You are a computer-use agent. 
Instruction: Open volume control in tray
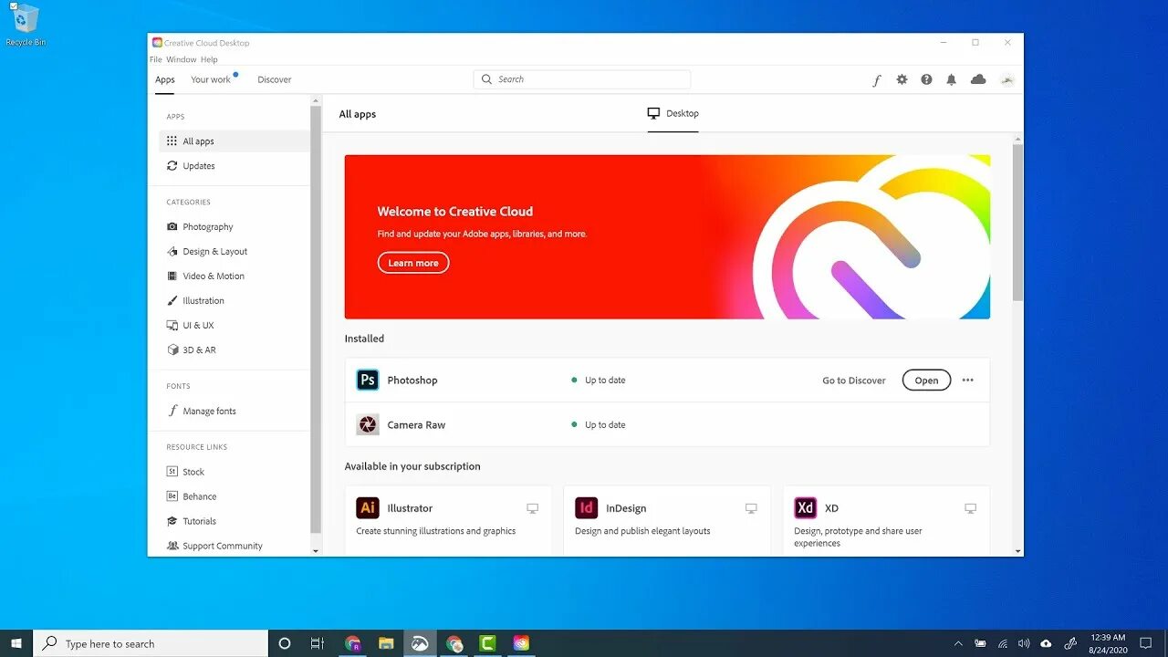pos(1024,643)
